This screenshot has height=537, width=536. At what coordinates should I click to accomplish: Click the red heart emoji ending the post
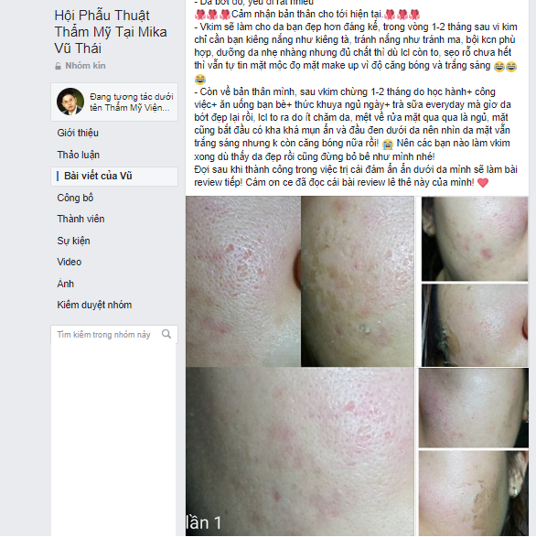tap(483, 183)
